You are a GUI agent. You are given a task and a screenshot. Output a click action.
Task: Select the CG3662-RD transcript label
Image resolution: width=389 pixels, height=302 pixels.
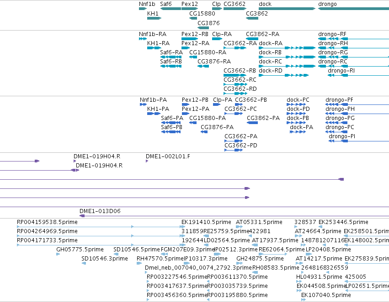tap(240, 89)
